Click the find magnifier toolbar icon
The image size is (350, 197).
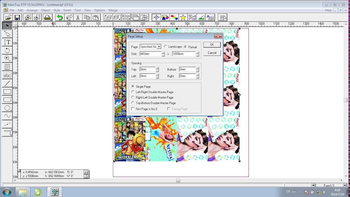pos(223,18)
